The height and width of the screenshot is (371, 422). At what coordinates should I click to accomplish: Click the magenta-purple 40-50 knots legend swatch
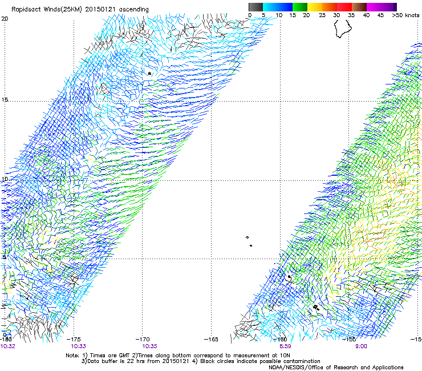382,7
